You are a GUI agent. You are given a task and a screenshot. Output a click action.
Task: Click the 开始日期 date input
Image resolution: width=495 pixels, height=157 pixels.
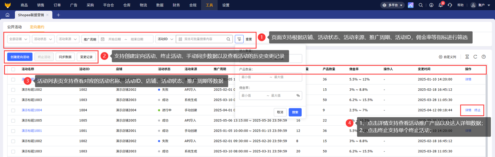click(114, 39)
